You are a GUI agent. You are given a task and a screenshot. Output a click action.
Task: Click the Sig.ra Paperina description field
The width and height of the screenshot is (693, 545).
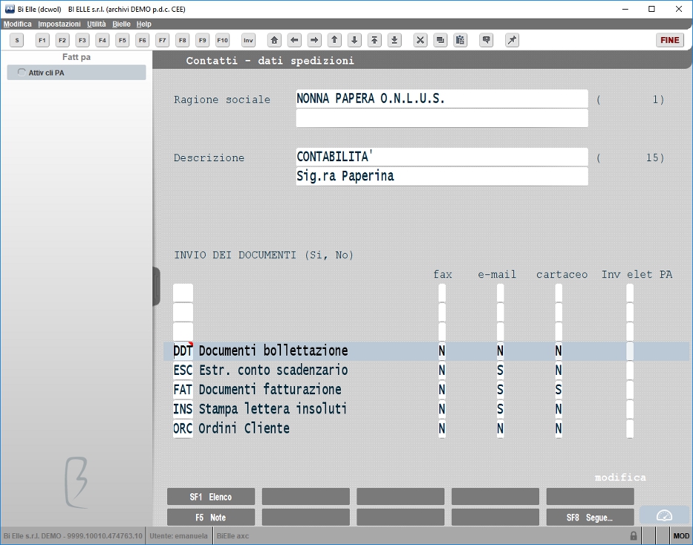coord(442,176)
